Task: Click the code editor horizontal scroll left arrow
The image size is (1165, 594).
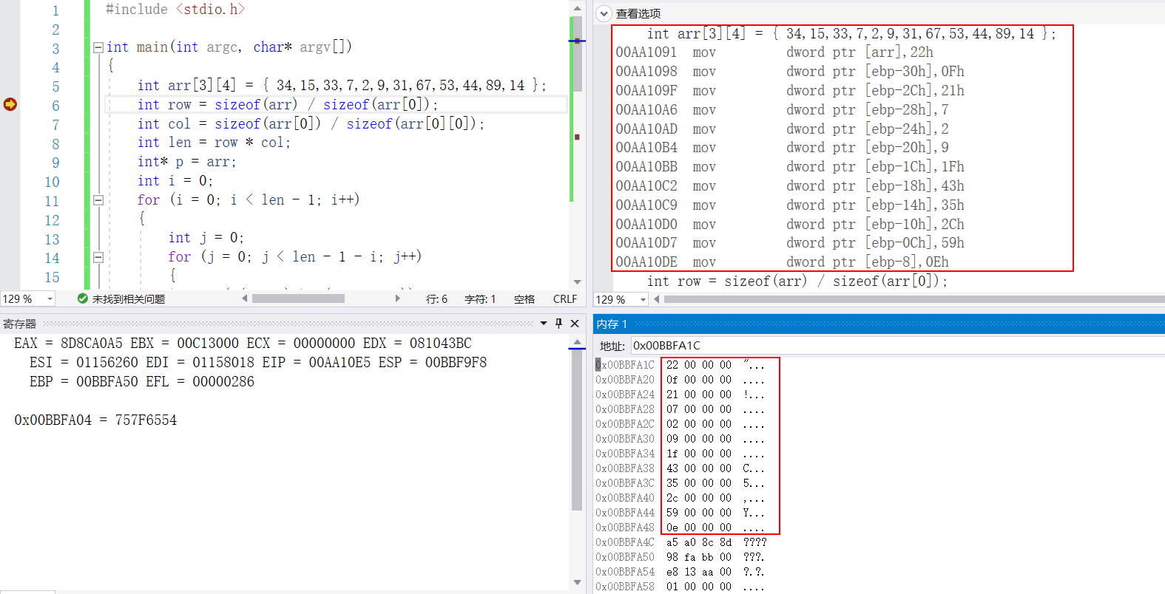Action: tap(245, 298)
